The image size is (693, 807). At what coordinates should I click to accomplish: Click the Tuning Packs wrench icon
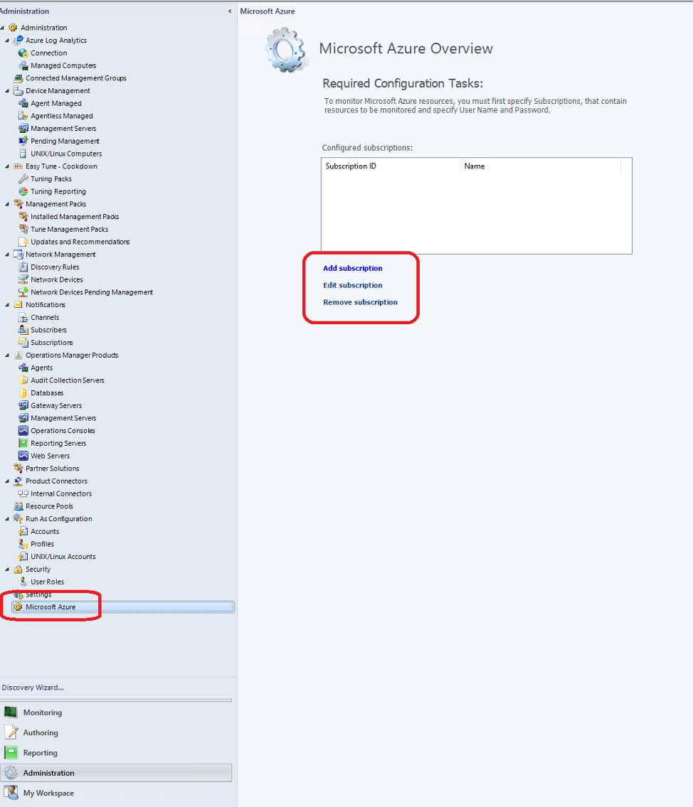point(23,178)
